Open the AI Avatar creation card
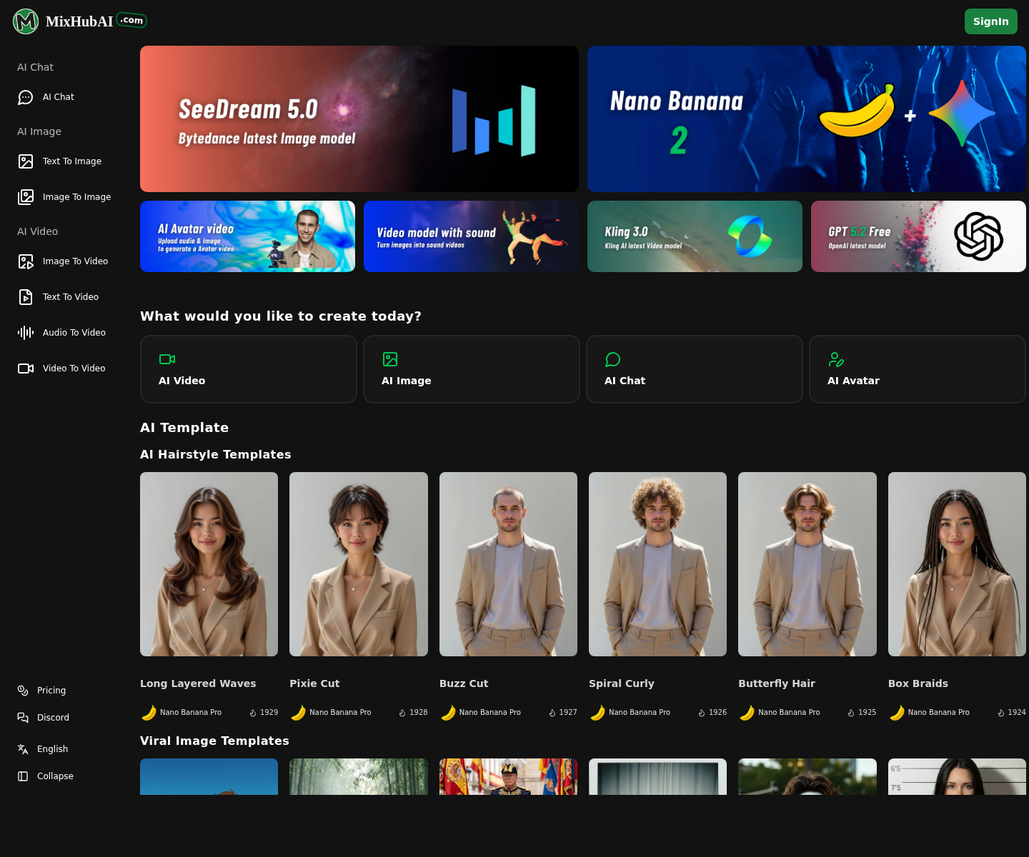 [x=917, y=369]
